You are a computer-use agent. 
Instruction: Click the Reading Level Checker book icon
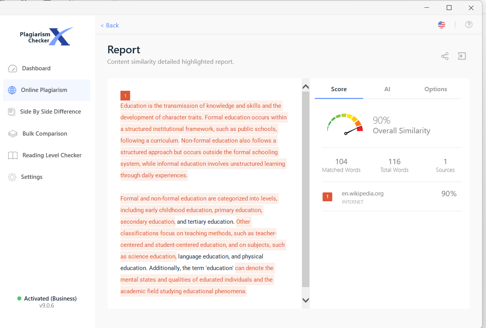13,155
